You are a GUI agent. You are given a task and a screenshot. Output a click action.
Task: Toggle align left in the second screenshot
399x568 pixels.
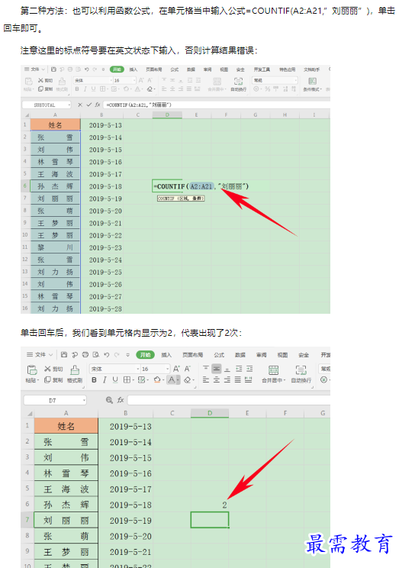tap(206, 379)
